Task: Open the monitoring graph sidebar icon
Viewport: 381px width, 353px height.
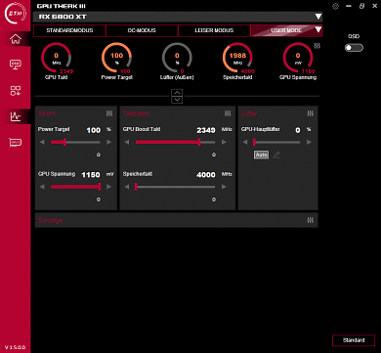Action: pyautogui.click(x=16, y=116)
